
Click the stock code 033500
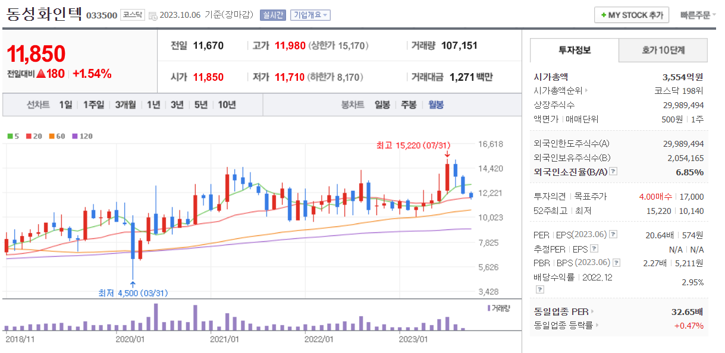[102, 15]
